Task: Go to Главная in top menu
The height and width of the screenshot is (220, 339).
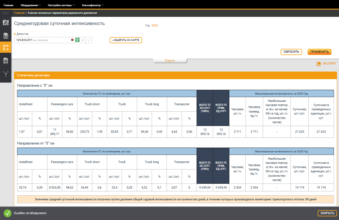Action: click(x=9, y=5)
